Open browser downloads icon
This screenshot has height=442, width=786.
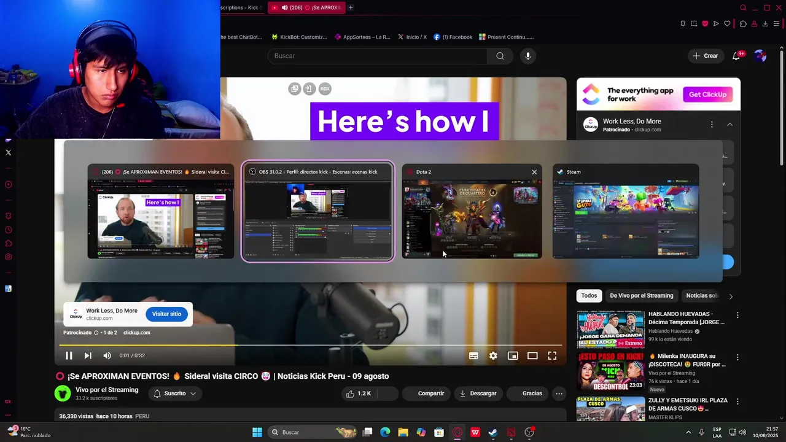tap(765, 24)
